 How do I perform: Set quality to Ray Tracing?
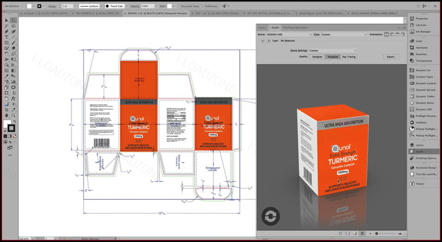[x=349, y=57]
